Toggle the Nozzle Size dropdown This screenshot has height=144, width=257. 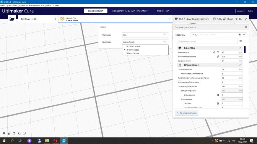(145, 42)
